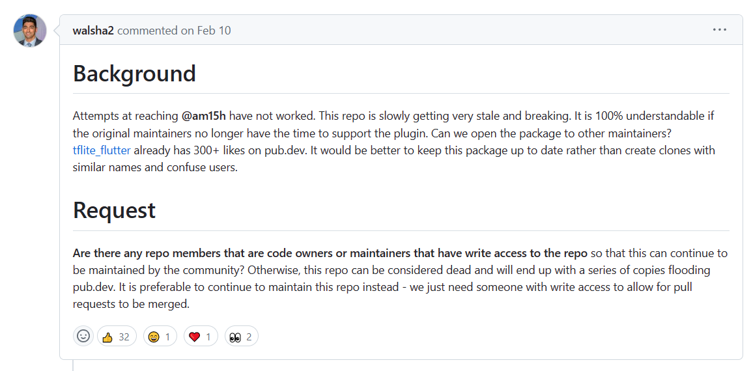
Task: Click the 'Request' section heading
Action: [x=115, y=210]
